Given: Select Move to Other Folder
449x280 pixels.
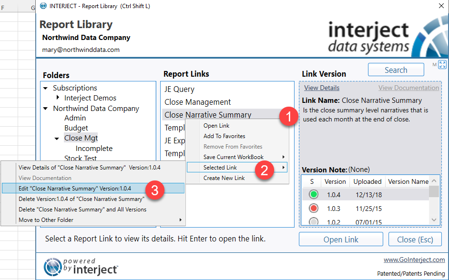Looking at the screenshot, I should (x=46, y=220).
